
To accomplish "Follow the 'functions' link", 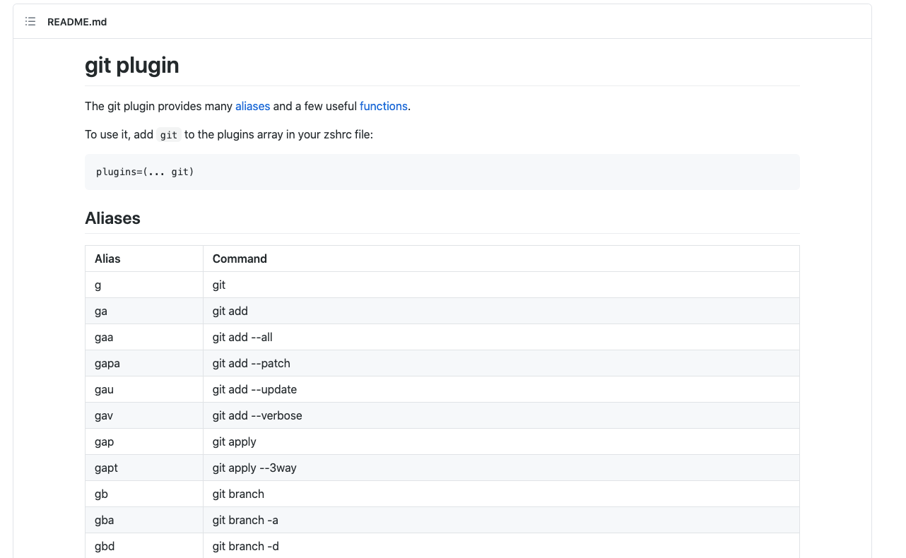I will click(x=384, y=106).
